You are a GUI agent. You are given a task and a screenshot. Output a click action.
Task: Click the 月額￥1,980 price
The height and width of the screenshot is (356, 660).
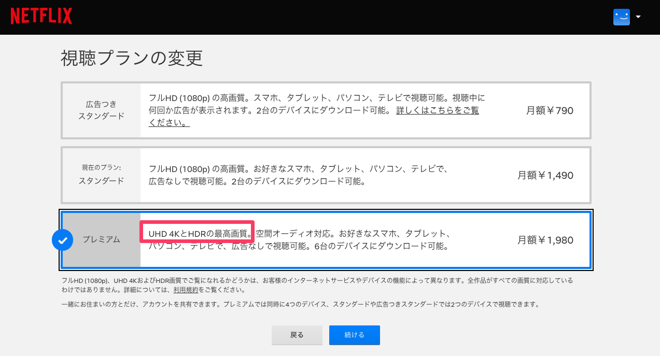[545, 240]
